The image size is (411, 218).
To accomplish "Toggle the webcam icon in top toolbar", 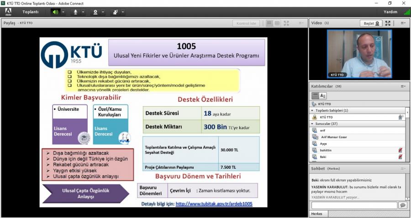I will (95, 12).
